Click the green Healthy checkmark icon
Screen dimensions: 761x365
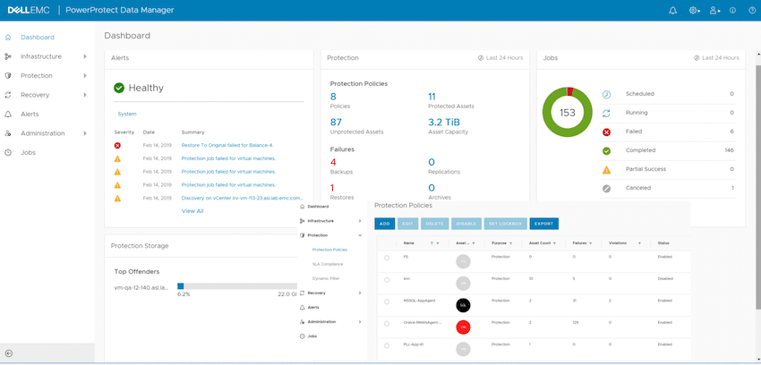click(119, 88)
